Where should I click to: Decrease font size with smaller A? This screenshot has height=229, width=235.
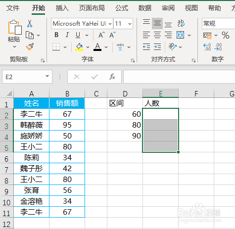click(x=113, y=35)
